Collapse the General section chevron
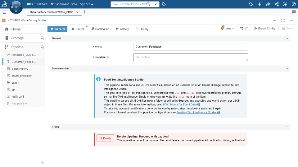298x167 pixels. 287,38
